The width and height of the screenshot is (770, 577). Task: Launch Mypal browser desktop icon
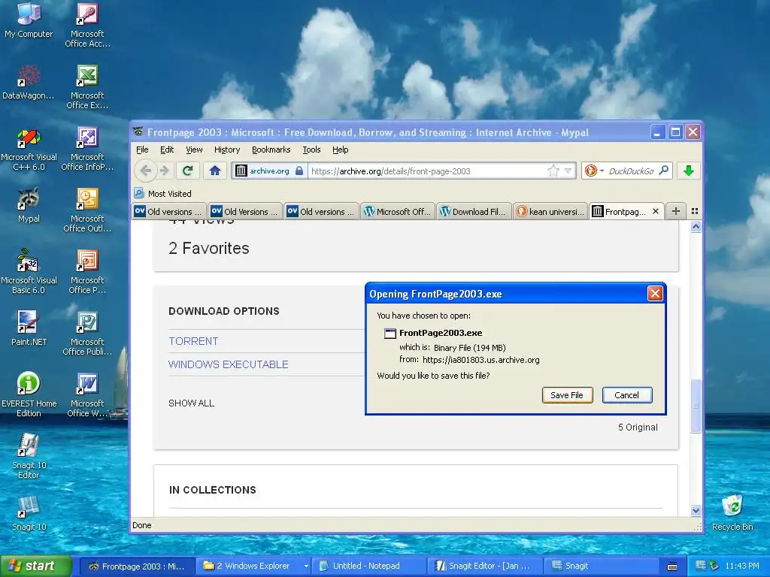coord(29,205)
